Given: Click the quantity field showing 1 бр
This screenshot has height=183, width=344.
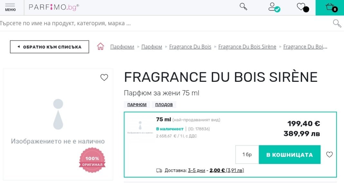Looking at the screenshot, I should click(247, 155).
